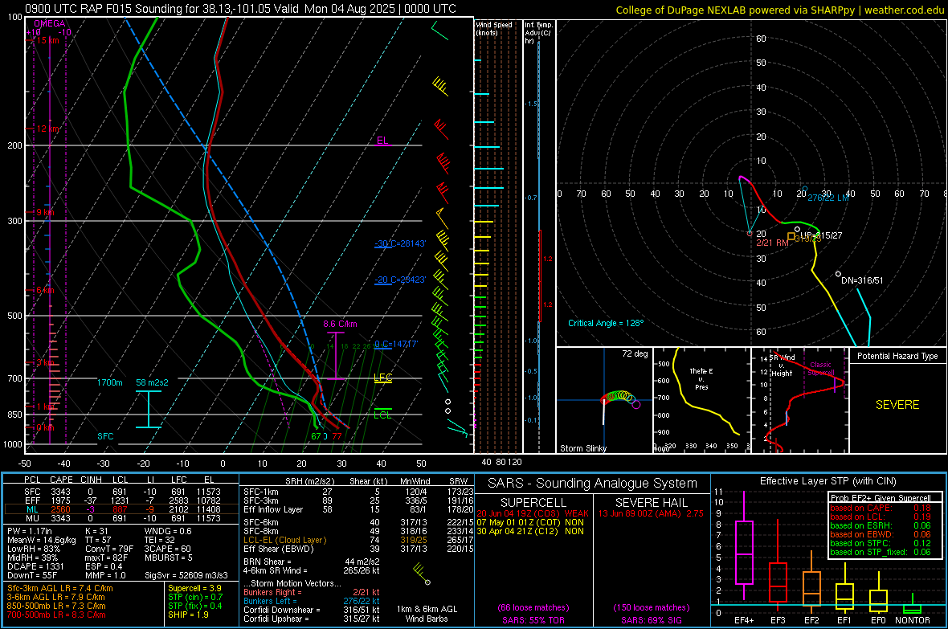This screenshot has height=629, width=948.
Task: Click the PW = 1.17in value
Action: (29, 531)
